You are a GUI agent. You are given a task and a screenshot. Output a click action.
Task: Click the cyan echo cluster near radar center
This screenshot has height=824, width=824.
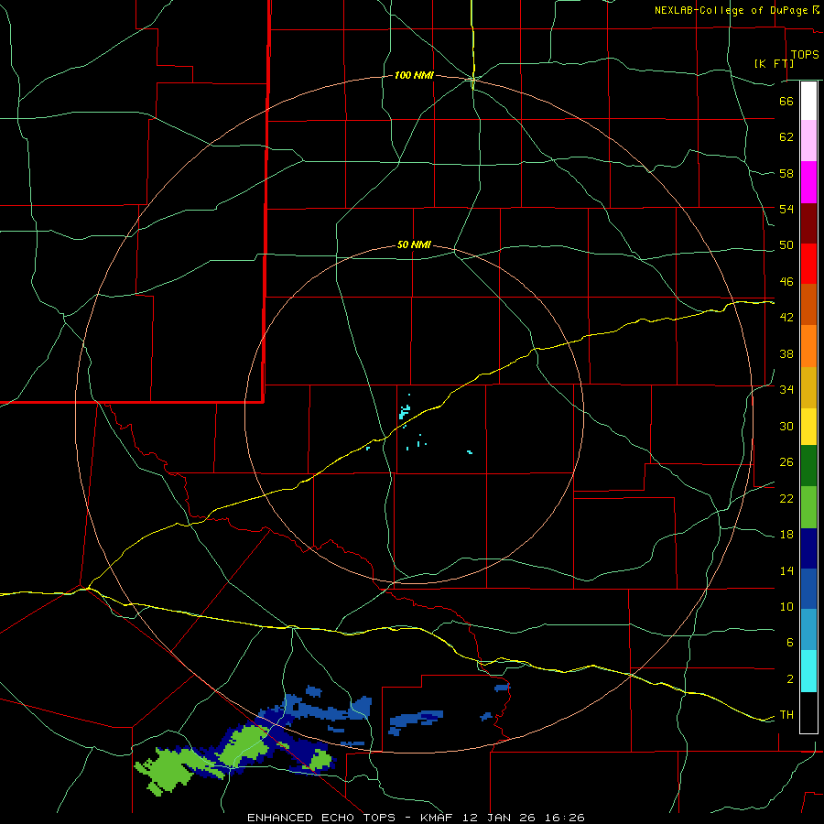point(405,411)
